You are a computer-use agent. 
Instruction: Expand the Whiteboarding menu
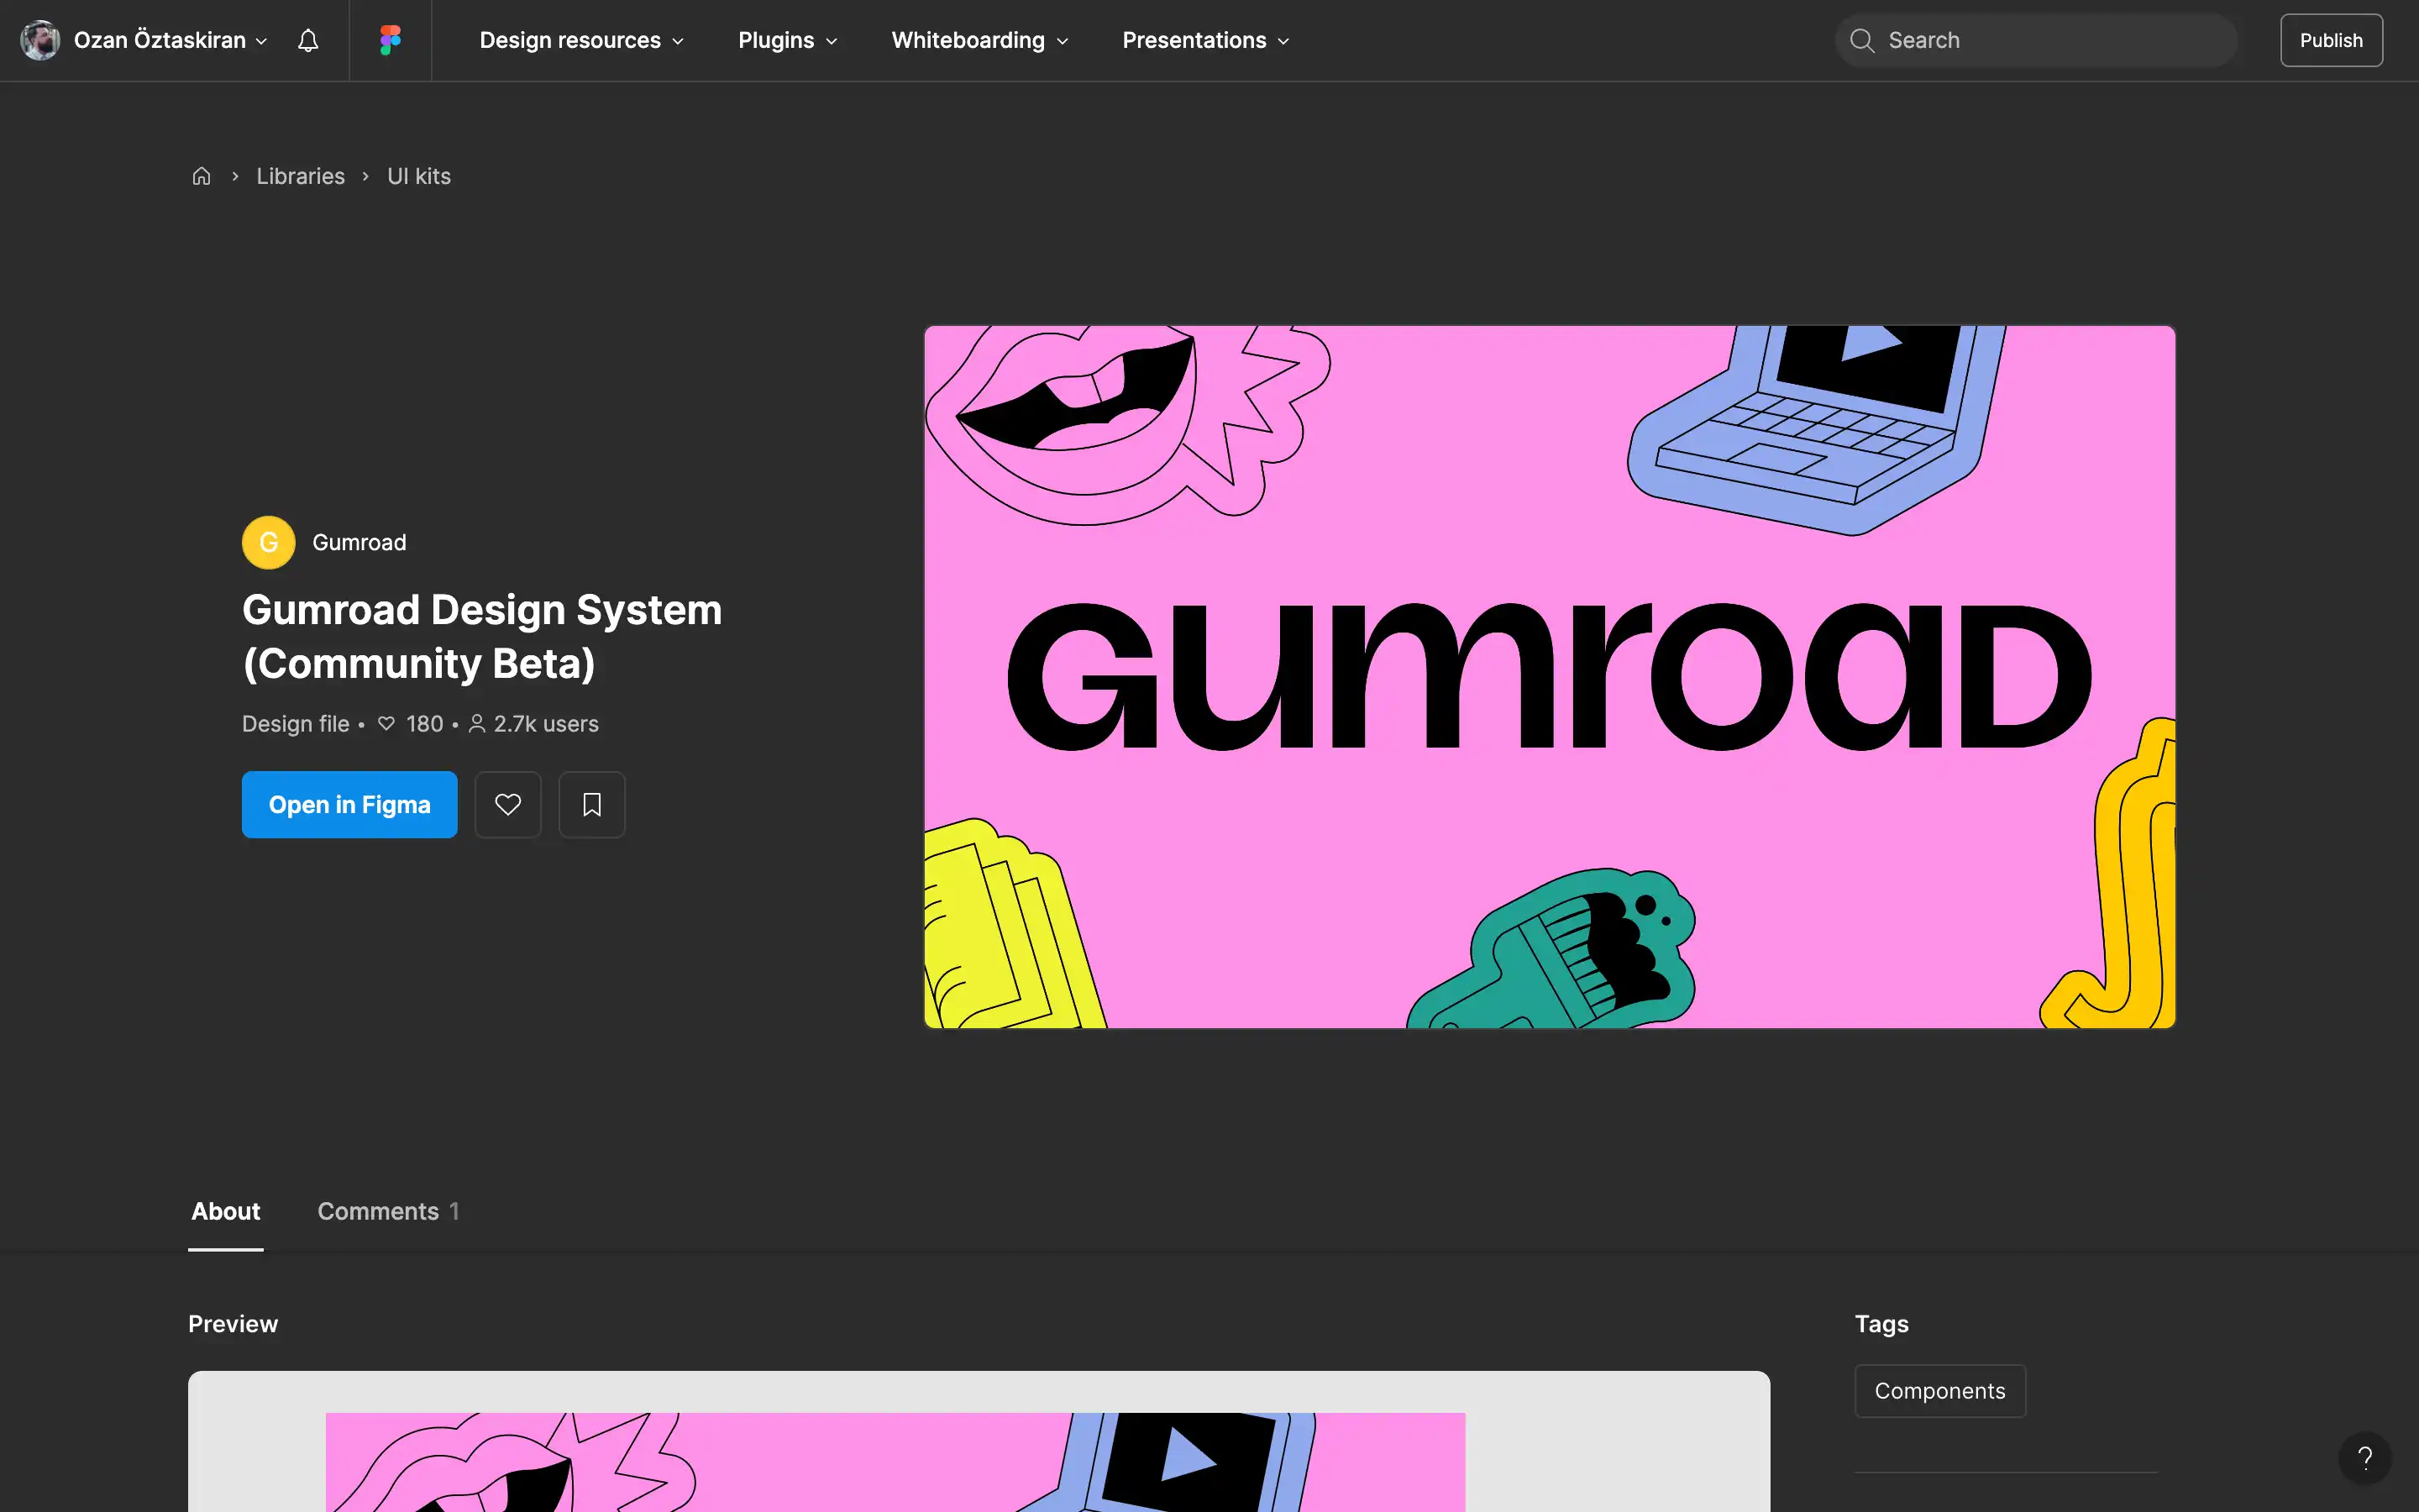[x=979, y=40]
